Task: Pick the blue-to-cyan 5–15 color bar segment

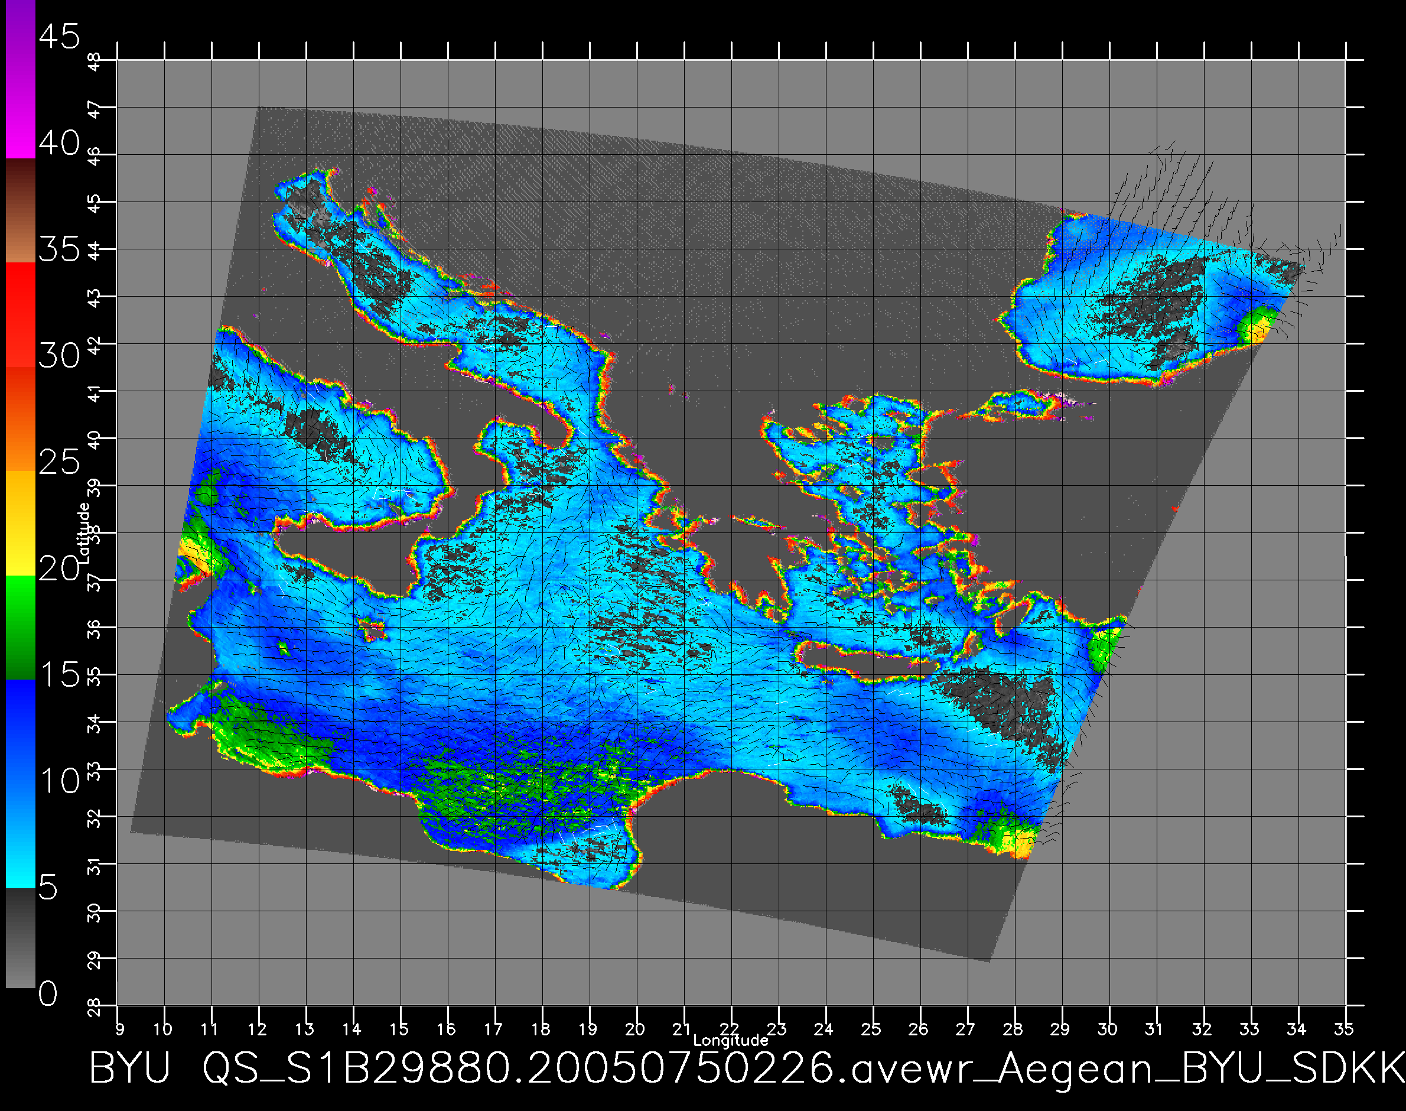Action: (21, 784)
